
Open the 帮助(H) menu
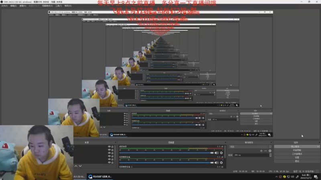[x=68, y=6]
